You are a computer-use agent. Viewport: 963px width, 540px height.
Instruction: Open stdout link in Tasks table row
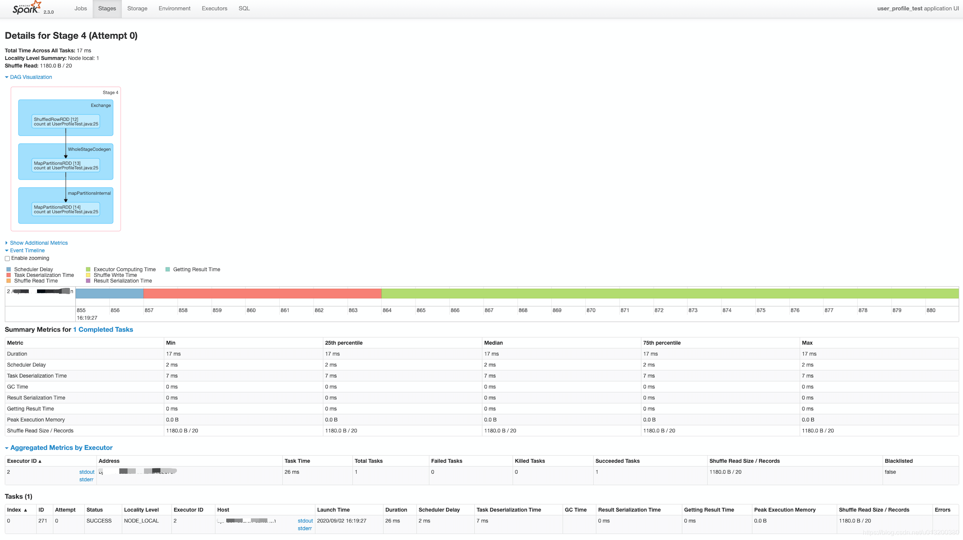click(305, 521)
